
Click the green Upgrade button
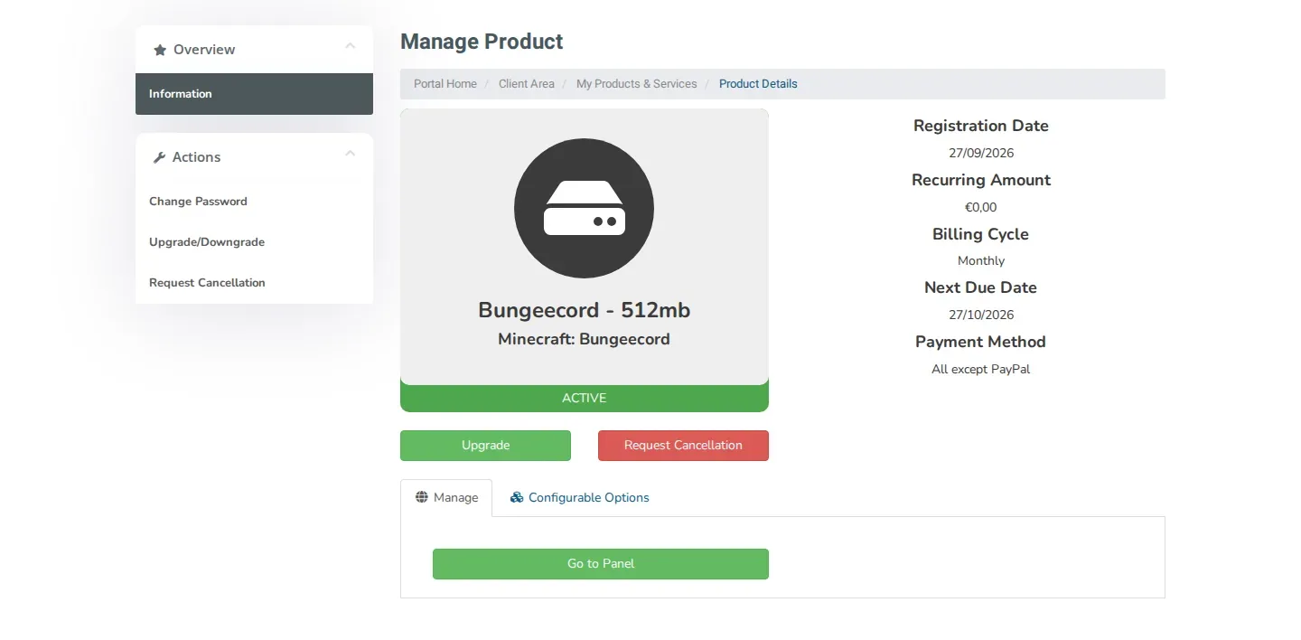(x=485, y=446)
